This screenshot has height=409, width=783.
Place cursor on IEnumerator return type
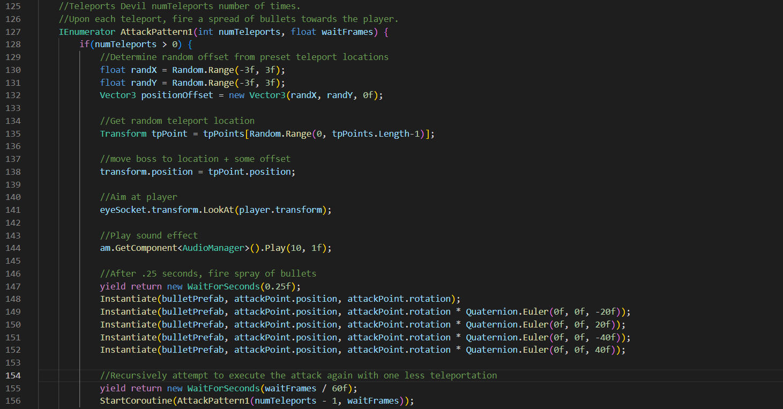click(87, 32)
